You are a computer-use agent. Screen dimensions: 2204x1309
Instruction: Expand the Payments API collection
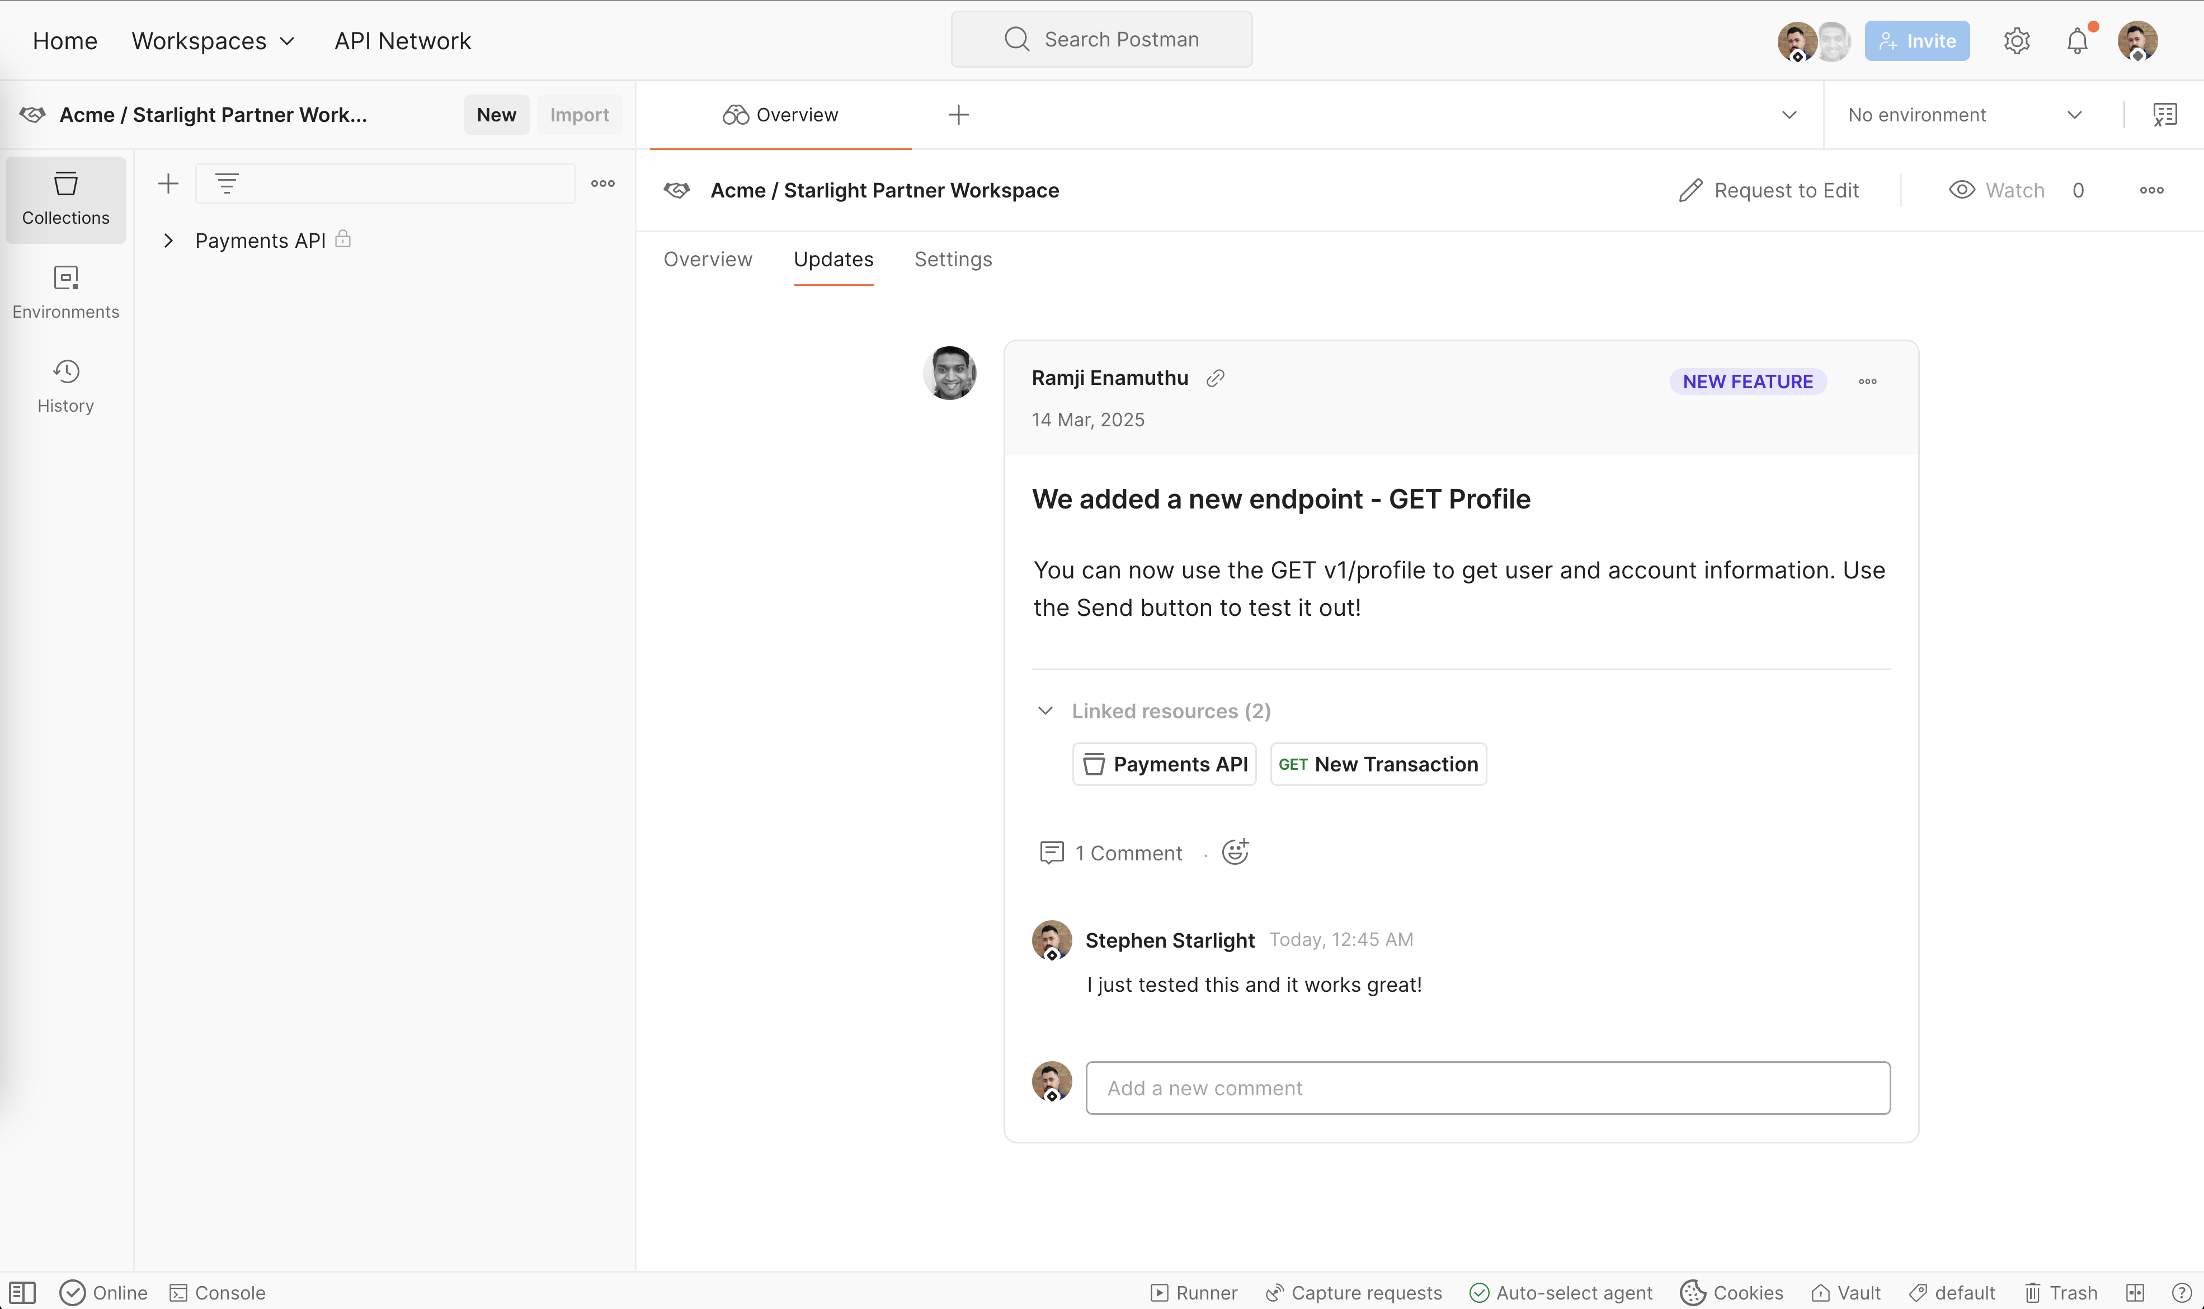pos(168,240)
